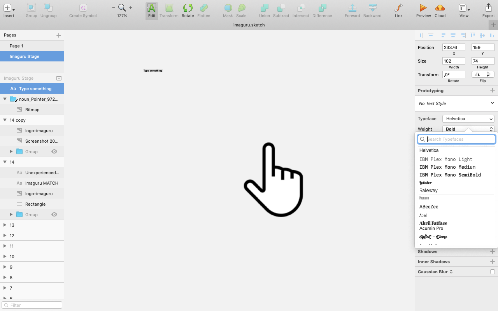The width and height of the screenshot is (498, 311).
Task: Switch to Page 1
Action: [x=32, y=46]
